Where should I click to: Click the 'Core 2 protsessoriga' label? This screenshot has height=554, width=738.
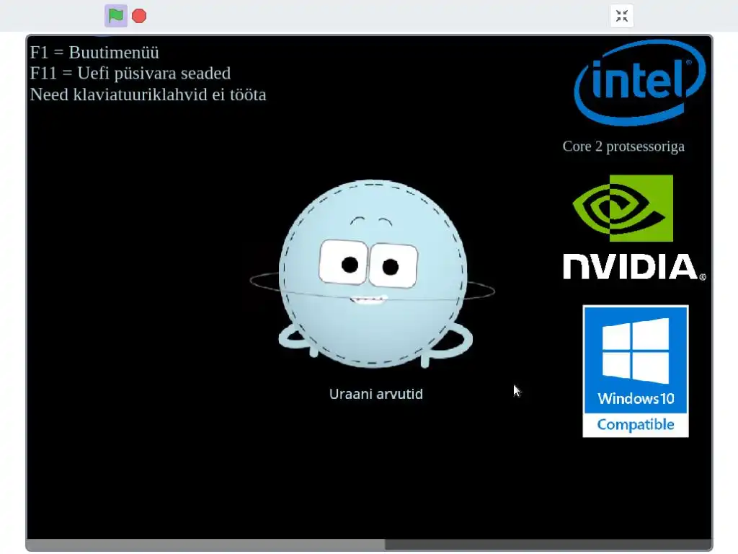[x=623, y=146]
